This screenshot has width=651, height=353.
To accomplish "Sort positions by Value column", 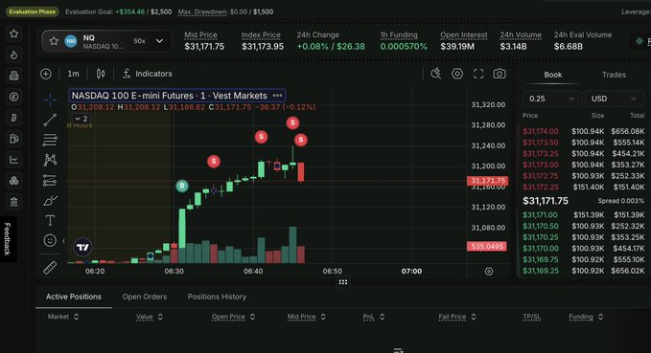I will [x=150, y=317].
